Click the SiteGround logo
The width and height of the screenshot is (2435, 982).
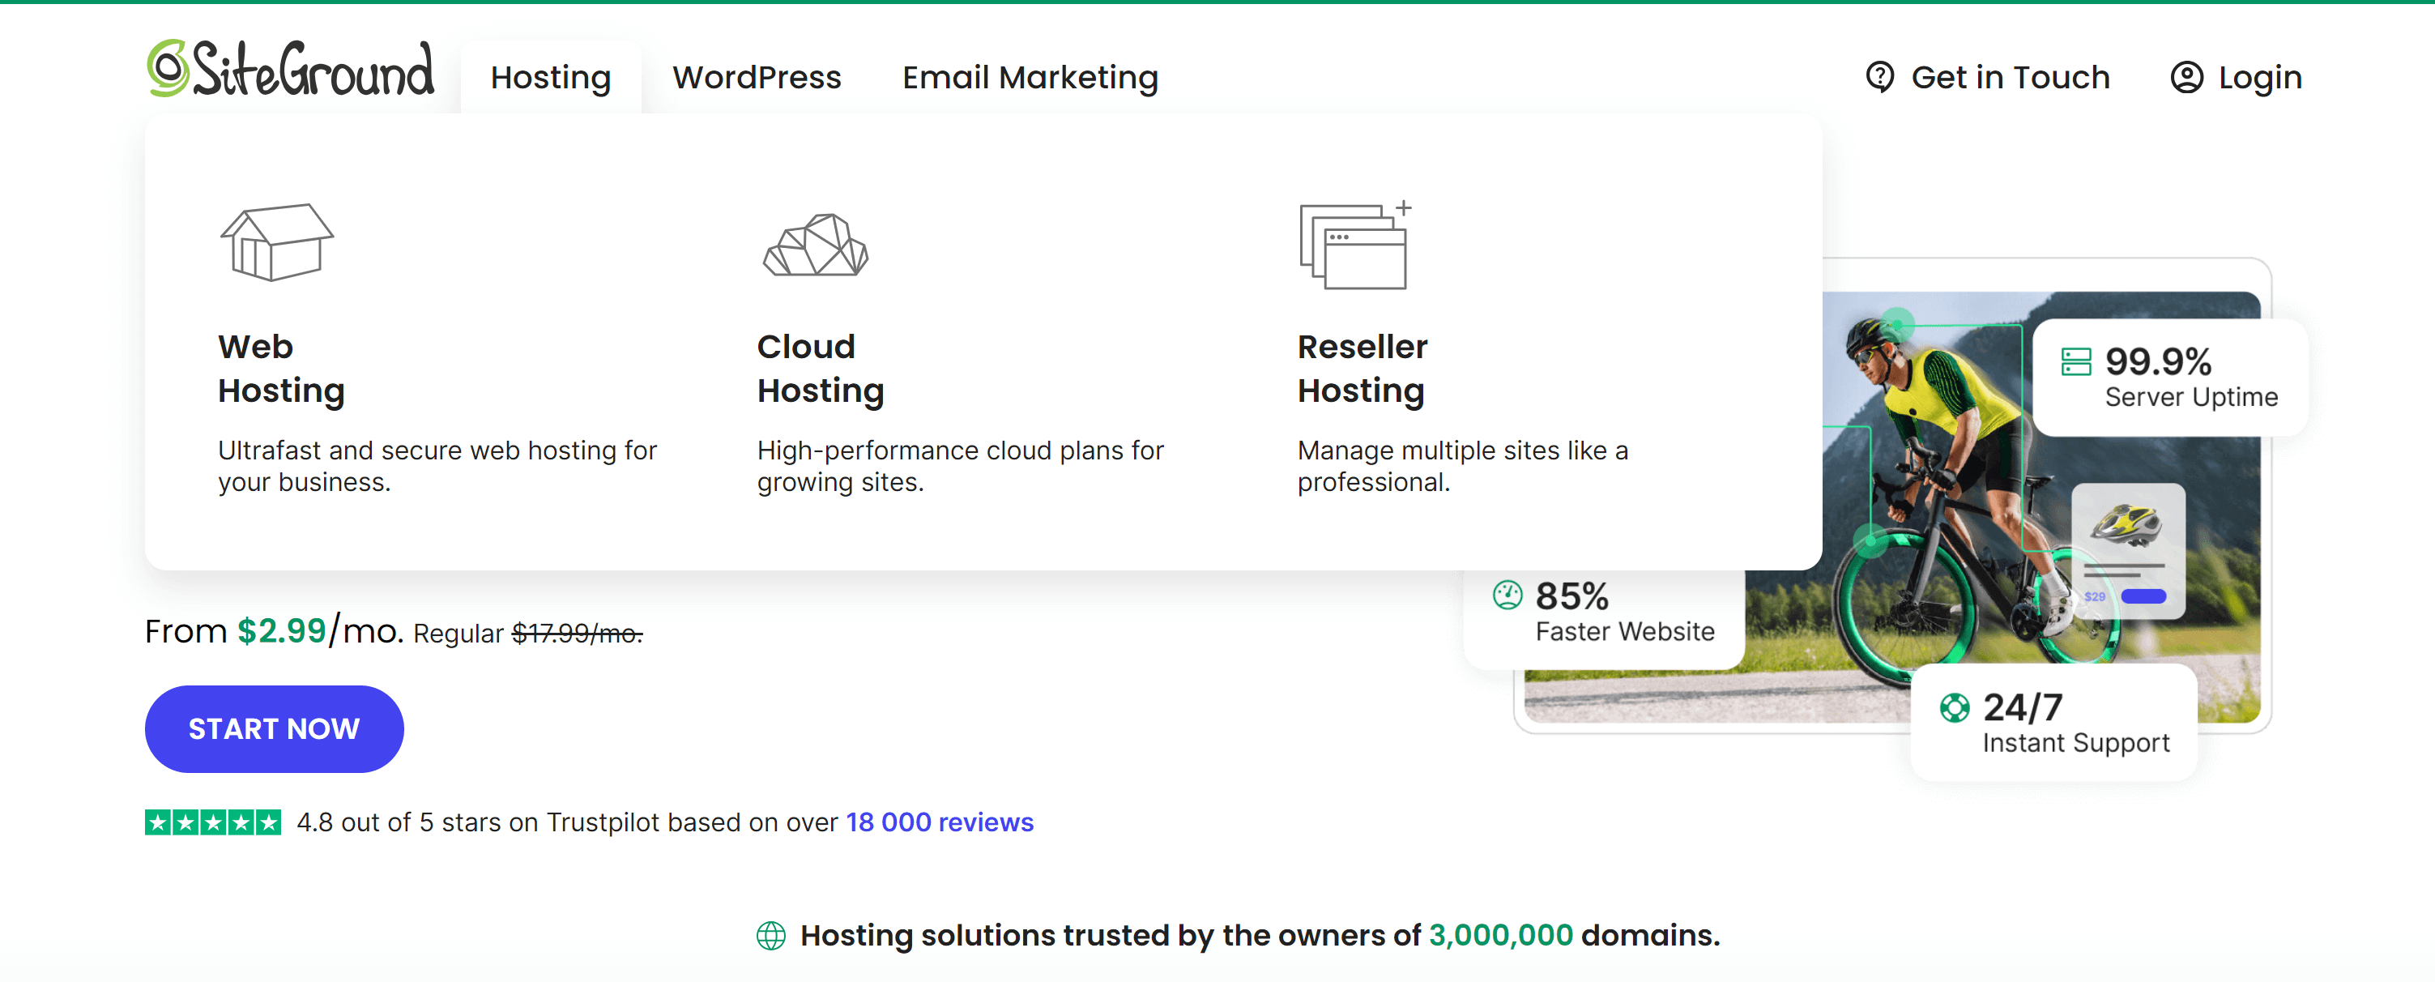(x=290, y=69)
